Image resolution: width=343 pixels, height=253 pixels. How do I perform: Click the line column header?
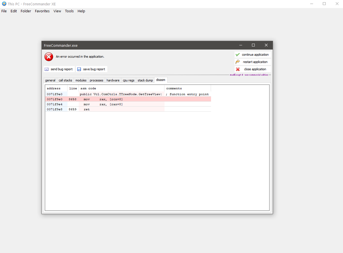(x=73, y=89)
